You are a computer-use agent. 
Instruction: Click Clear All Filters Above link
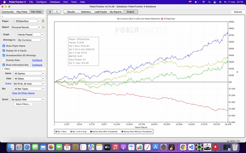point(23,93)
